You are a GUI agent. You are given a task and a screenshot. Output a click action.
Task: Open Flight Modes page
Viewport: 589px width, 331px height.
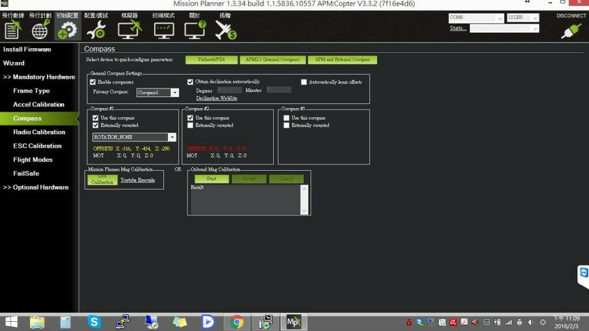click(x=33, y=160)
